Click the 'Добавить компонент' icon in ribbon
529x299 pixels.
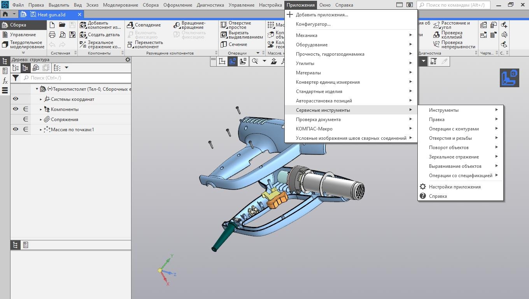pyautogui.click(x=83, y=25)
